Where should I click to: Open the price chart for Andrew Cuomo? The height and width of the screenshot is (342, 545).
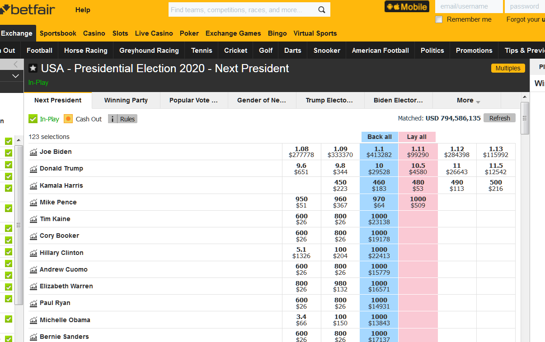[x=33, y=270]
